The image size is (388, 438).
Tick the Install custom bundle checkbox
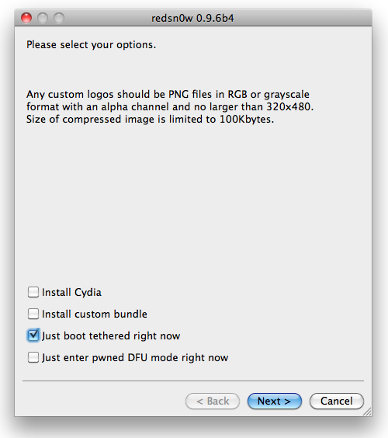tap(33, 314)
